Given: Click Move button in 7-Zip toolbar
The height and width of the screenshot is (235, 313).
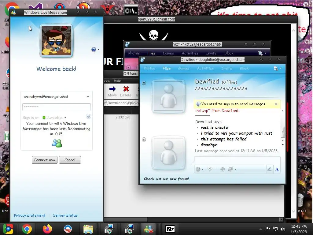Looking at the screenshot, I should 112,91.
